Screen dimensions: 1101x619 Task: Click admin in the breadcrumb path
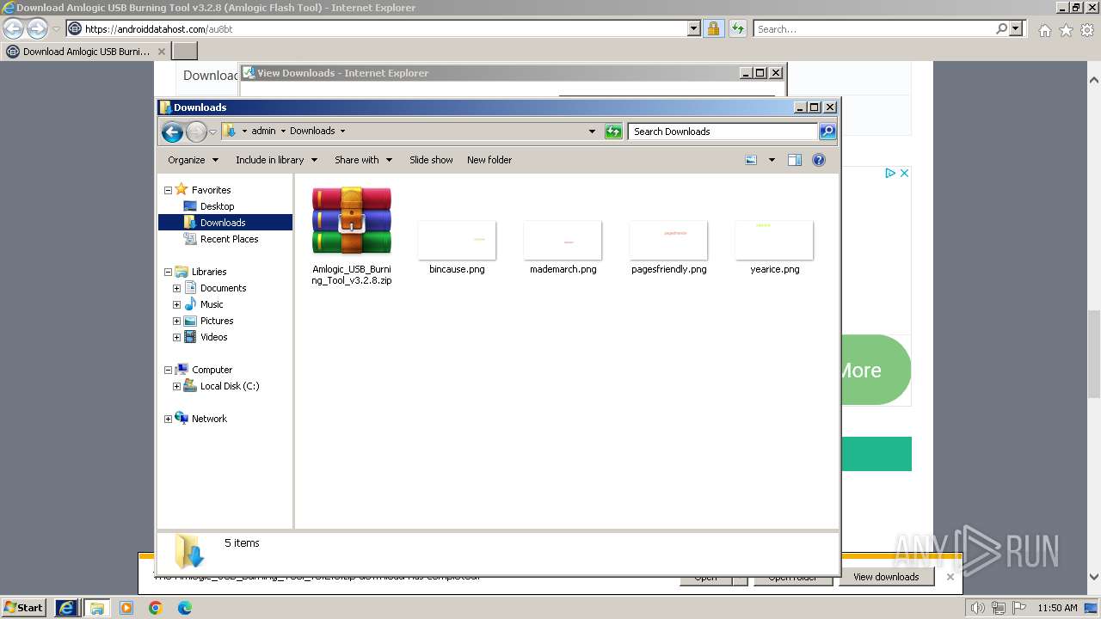263,131
